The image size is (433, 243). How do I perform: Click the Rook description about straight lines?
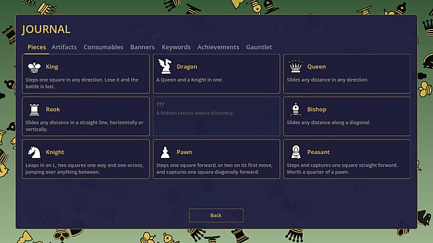click(84, 126)
